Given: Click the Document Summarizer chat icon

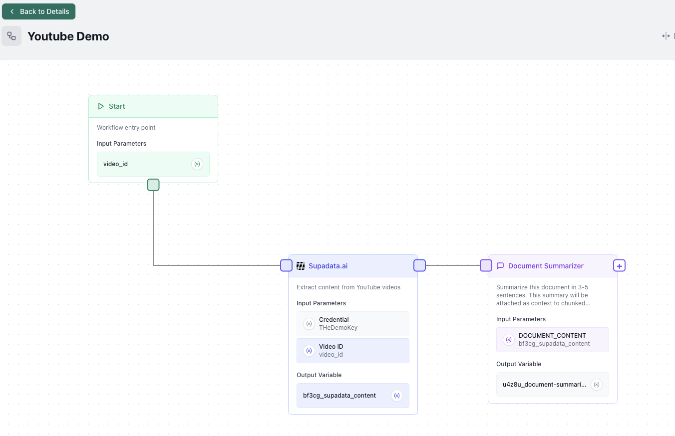Looking at the screenshot, I should (x=500, y=266).
